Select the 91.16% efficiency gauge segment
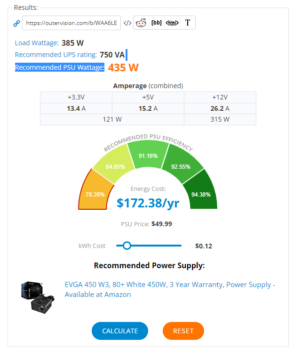This screenshot has width=301, height=354. [148, 155]
